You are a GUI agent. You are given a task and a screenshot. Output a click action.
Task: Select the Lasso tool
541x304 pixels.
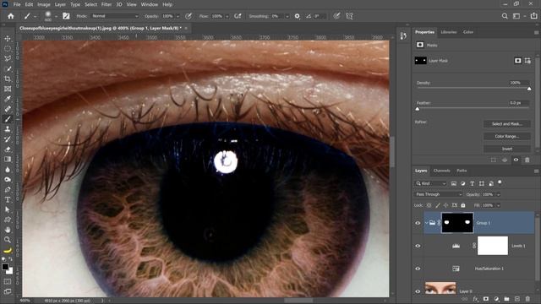point(8,58)
